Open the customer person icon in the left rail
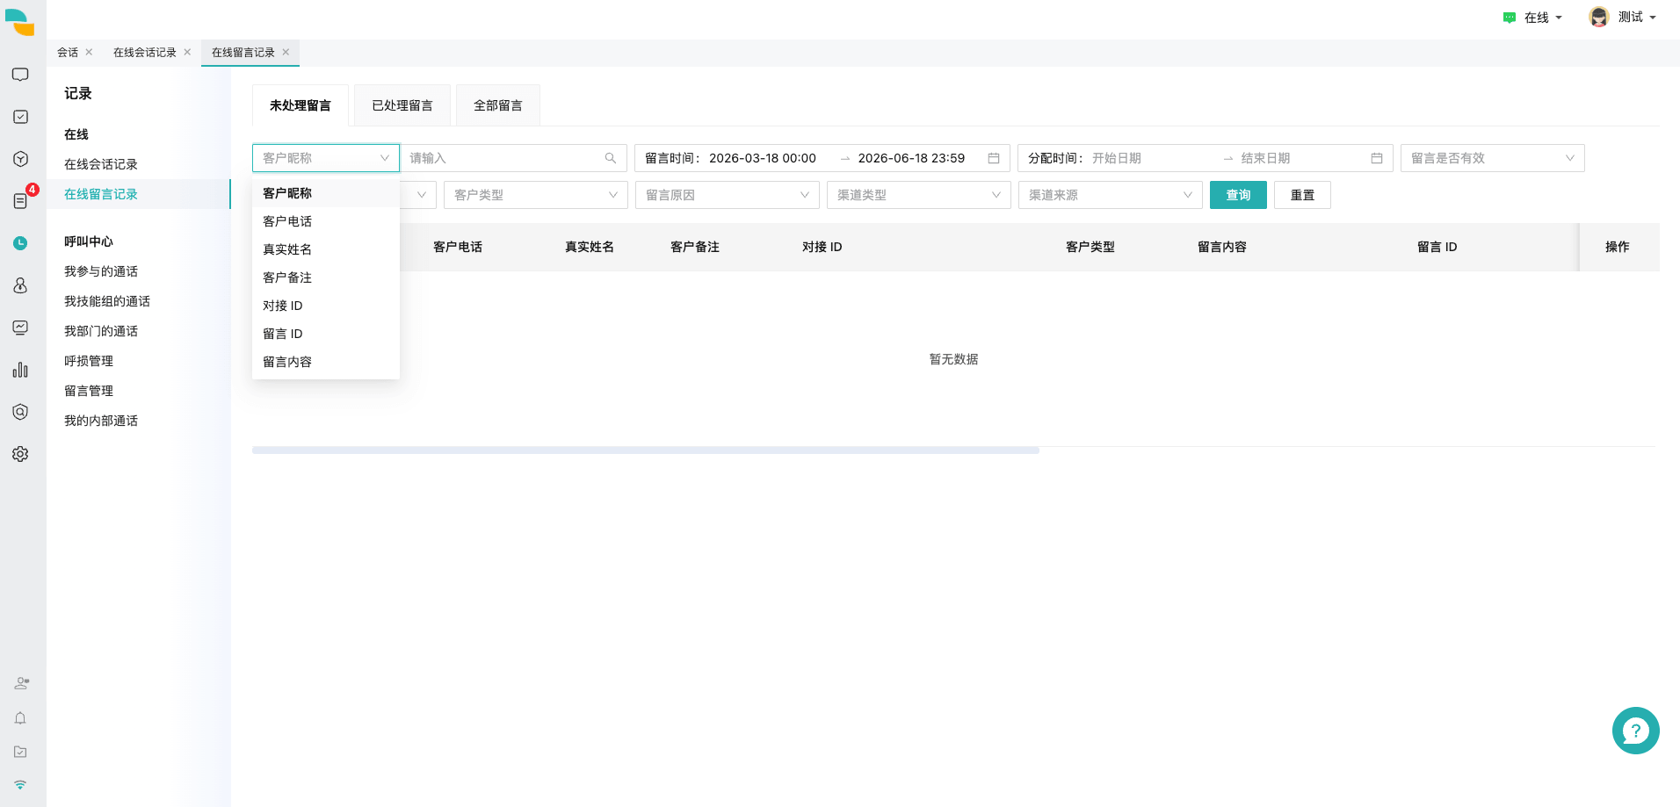The image size is (1680, 807). coord(20,285)
